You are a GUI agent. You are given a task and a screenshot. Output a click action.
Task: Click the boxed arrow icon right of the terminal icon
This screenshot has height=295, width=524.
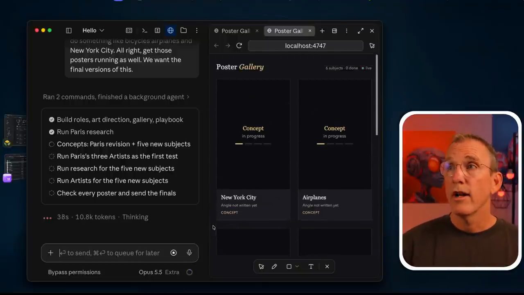pyautogui.click(x=157, y=30)
